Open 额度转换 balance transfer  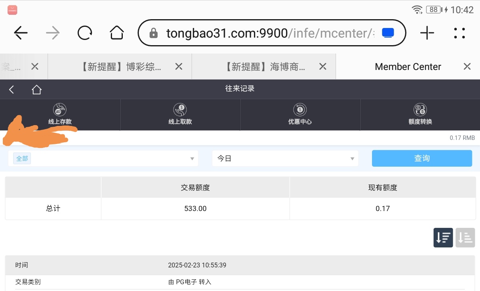pyautogui.click(x=420, y=115)
